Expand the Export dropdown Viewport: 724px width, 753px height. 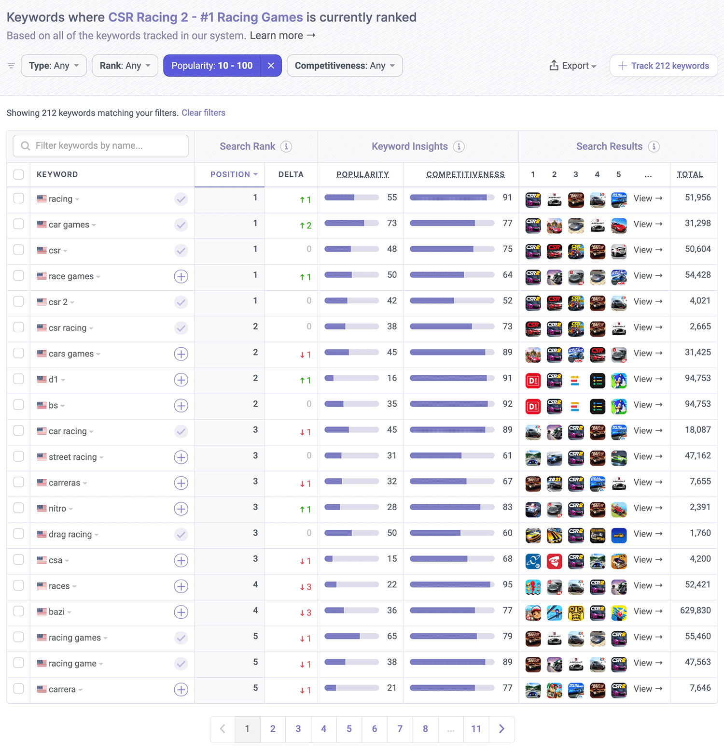pos(573,66)
